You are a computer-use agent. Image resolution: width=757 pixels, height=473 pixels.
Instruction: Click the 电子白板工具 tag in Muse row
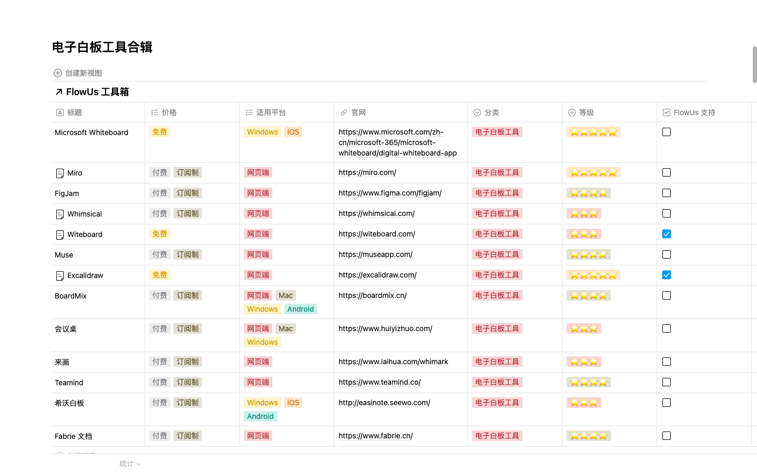(497, 254)
